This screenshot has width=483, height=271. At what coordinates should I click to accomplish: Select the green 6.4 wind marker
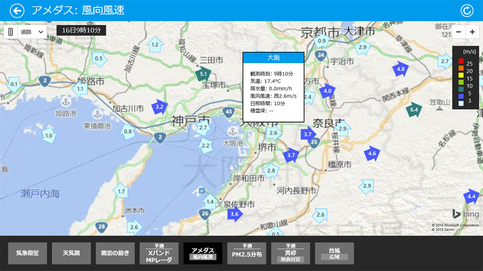click(414, 110)
